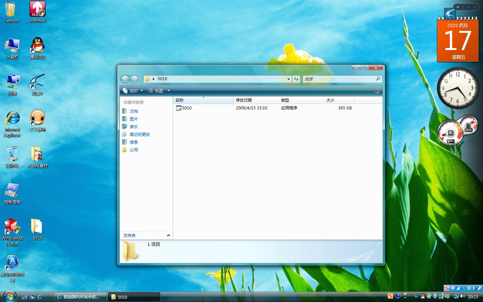
Task: Open the 控制面板 desktop icon
Action: tap(12, 193)
